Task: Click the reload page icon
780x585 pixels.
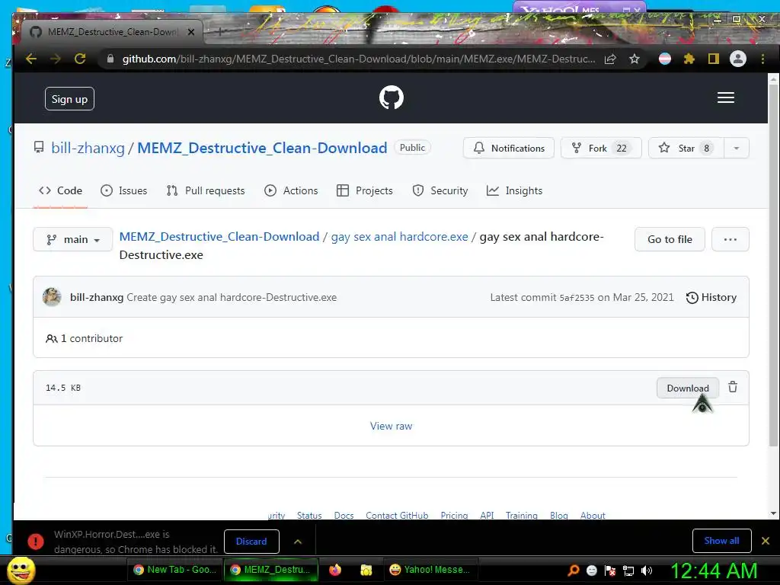Action: point(79,59)
